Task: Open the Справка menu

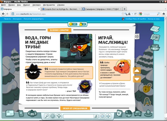Action: click(61, 5)
